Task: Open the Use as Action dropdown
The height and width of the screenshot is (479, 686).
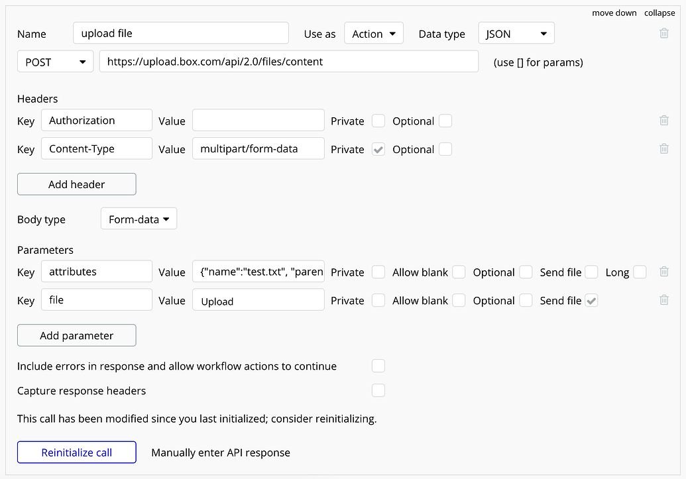Action: (x=374, y=34)
